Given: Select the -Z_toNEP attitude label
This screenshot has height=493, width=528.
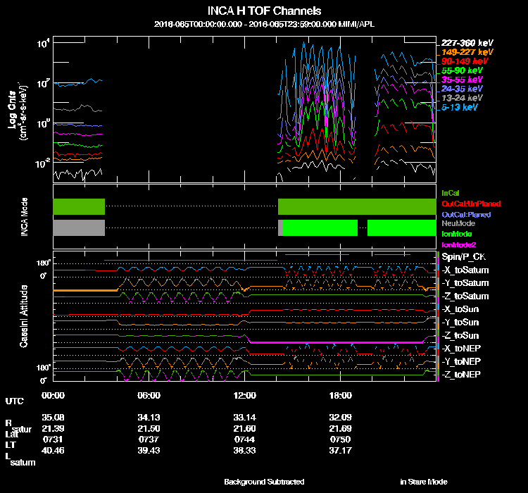Looking at the screenshot, I should tap(462, 374).
